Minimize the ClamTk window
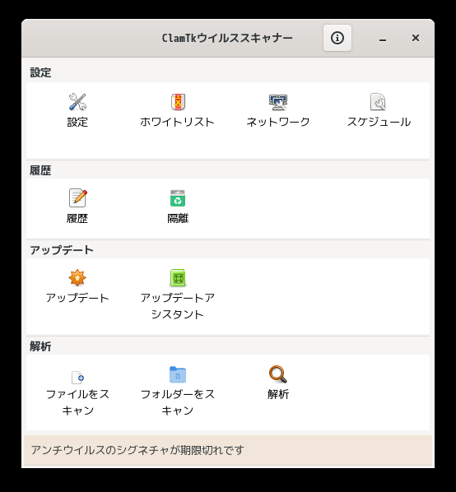456x492 pixels. click(x=383, y=39)
